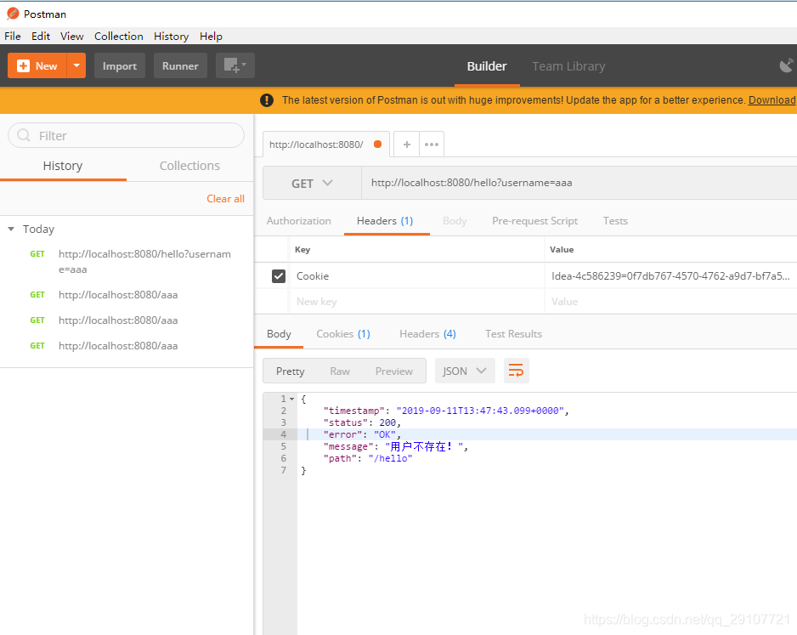Uncheck the Cookie header checkbox
The height and width of the screenshot is (635, 797).
point(279,276)
